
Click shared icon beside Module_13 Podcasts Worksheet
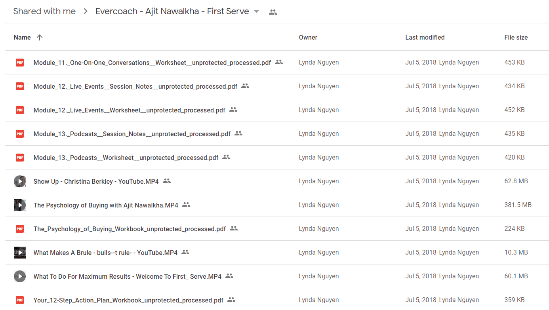click(226, 157)
